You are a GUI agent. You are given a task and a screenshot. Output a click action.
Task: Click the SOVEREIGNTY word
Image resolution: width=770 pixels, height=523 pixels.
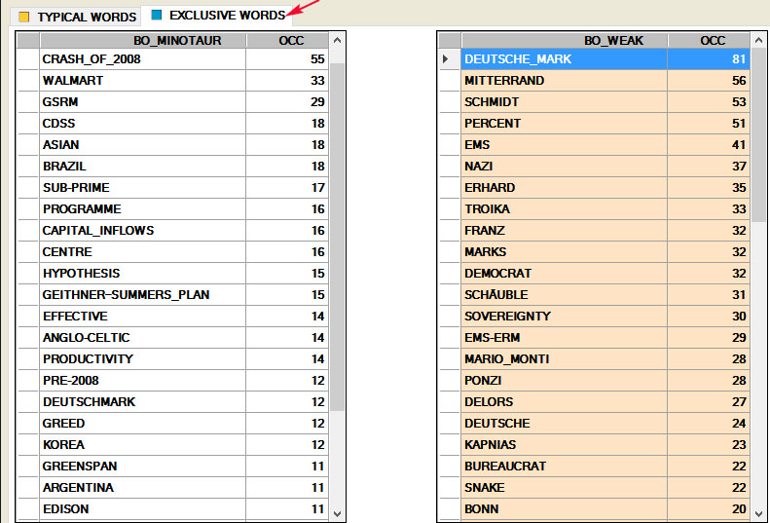click(x=507, y=317)
